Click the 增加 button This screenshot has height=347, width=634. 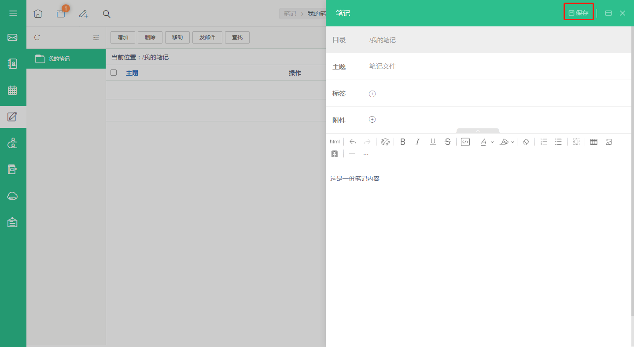click(123, 37)
